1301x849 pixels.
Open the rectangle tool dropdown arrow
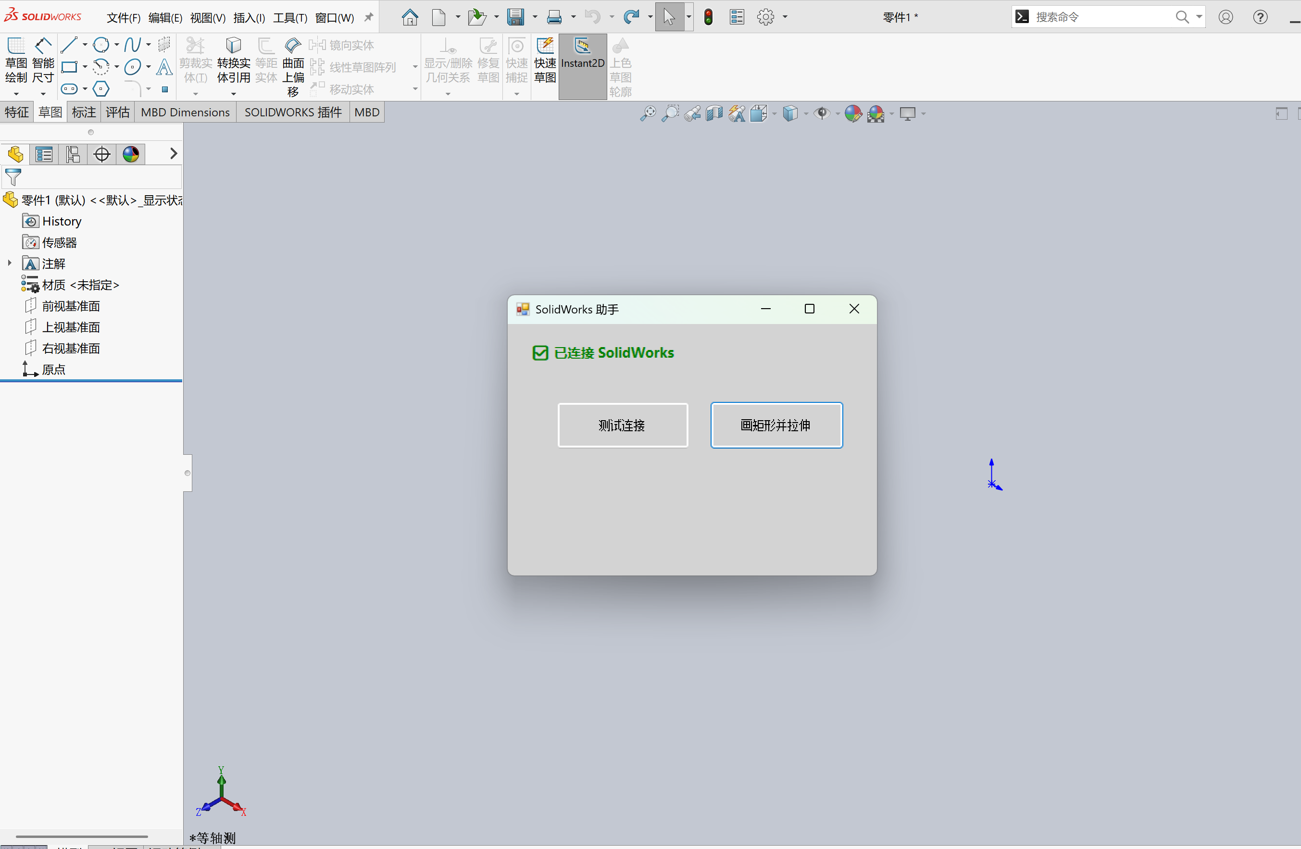pos(85,67)
